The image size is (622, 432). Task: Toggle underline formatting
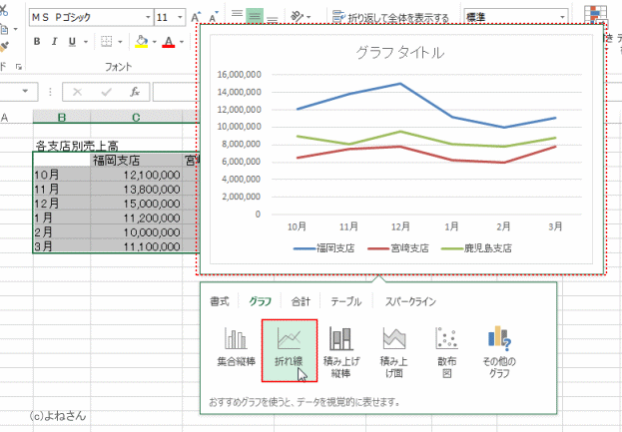[76, 42]
